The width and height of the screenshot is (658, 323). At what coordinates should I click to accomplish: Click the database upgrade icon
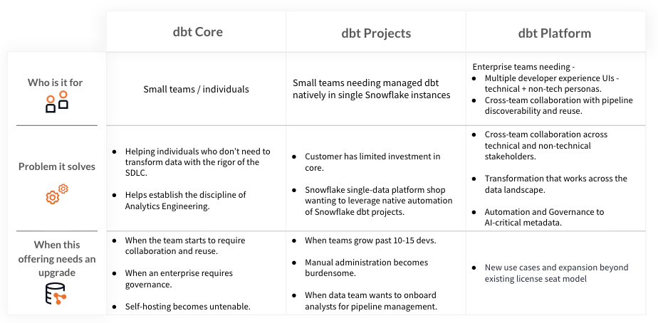click(56, 294)
